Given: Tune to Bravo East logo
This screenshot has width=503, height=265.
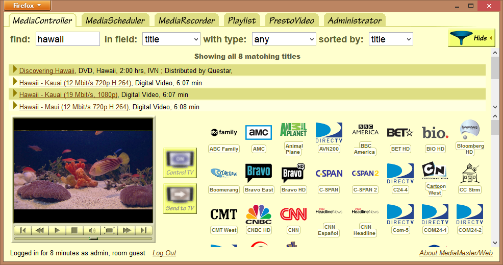Looking at the screenshot, I should click(259, 173).
